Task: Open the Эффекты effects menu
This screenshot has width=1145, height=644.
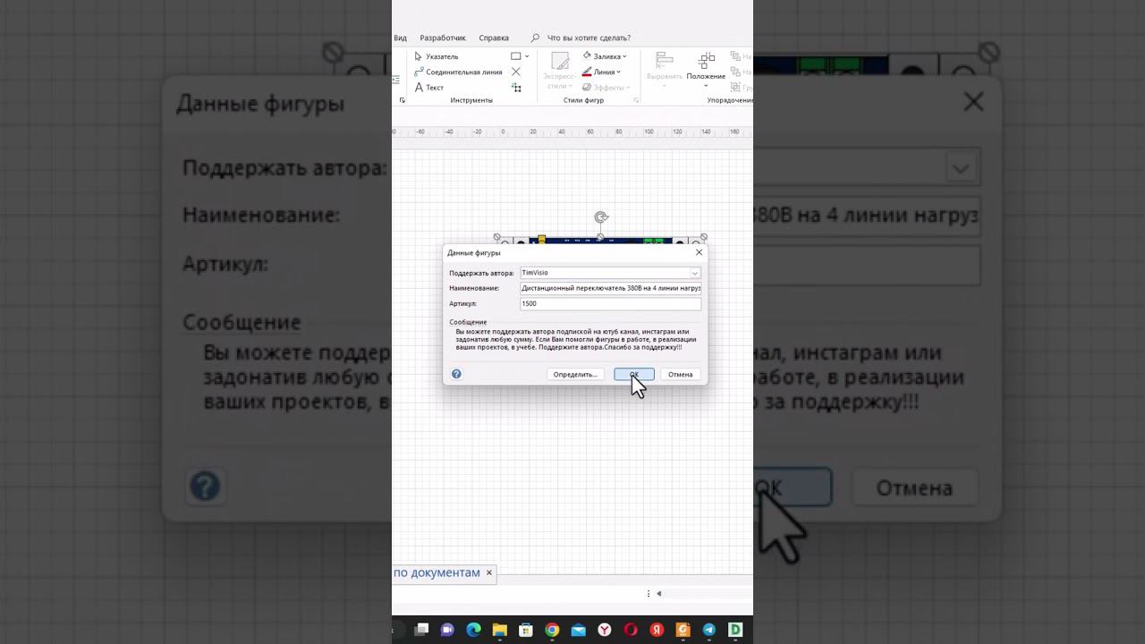Action: (606, 88)
